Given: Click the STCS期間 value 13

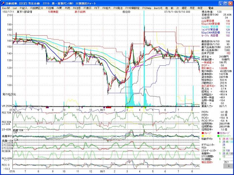Looking at the screenshot, I should (228, 156).
